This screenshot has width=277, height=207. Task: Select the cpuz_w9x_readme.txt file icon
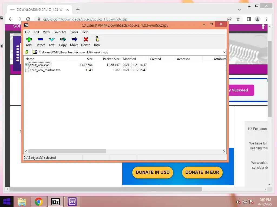click(x=27, y=70)
